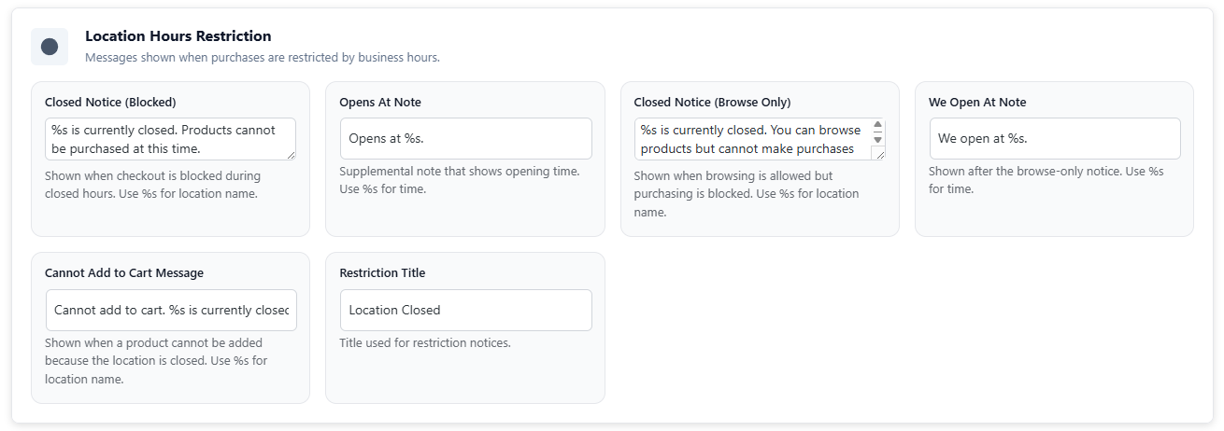Image resolution: width=1224 pixels, height=431 pixels.
Task: Click scroll down arrow in Browse Only textarea
Action: click(x=877, y=139)
